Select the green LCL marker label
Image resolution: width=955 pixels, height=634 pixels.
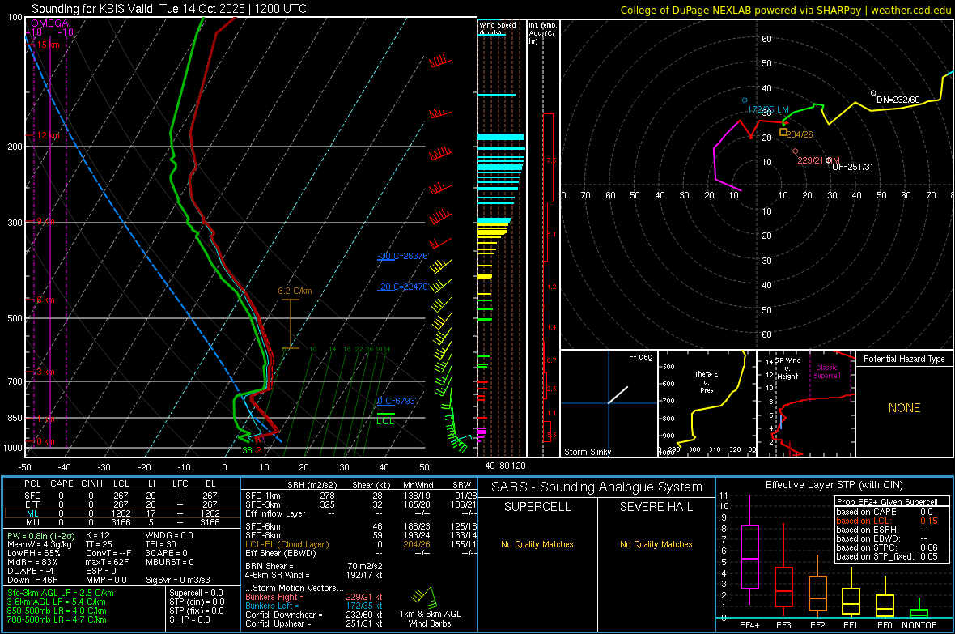pos(385,420)
